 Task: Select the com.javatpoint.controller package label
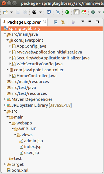pos(39,70)
